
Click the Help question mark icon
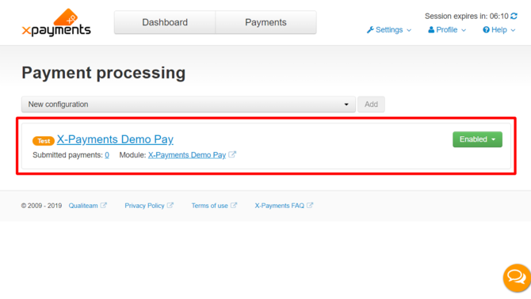(486, 30)
